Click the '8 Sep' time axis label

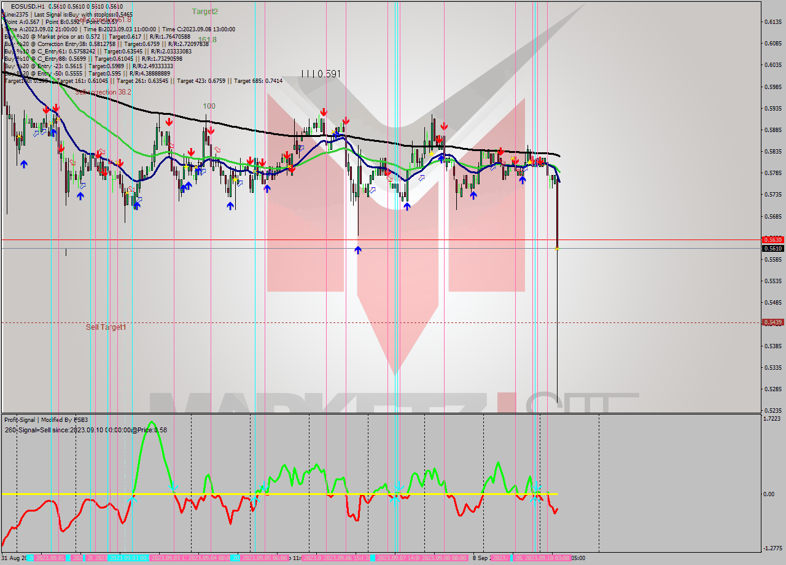(481, 558)
